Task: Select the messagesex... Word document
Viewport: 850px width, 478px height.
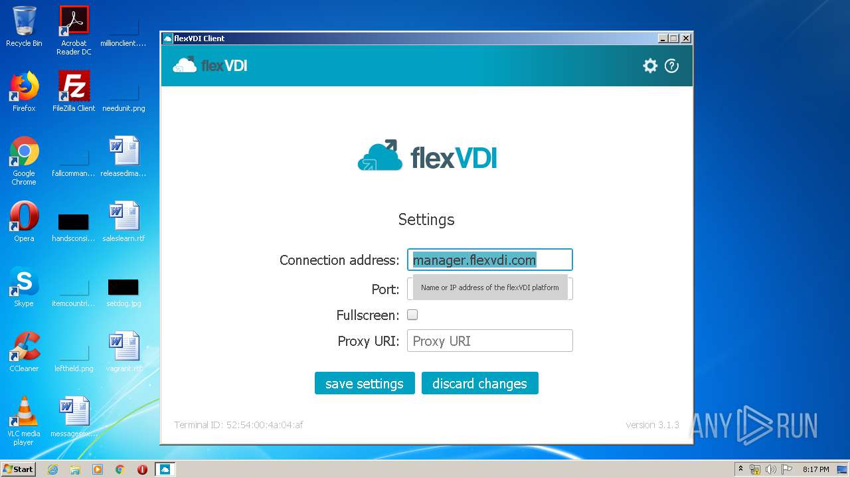Action: click(x=74, y=417)
